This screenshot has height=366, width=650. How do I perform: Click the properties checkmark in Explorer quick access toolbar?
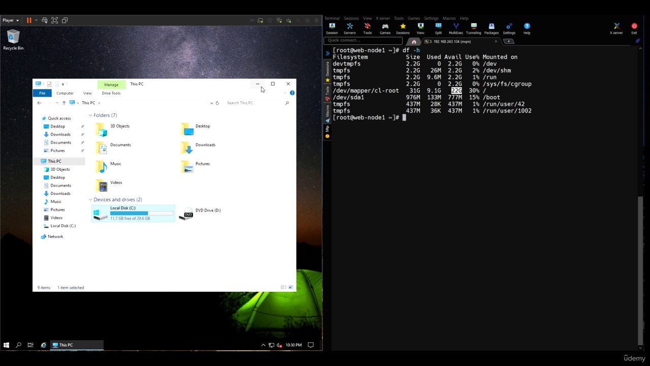pos(49,84)
